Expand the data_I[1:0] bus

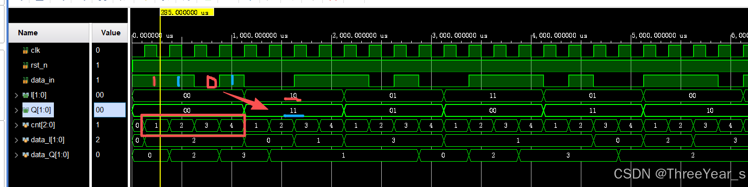tap(16, 140)
